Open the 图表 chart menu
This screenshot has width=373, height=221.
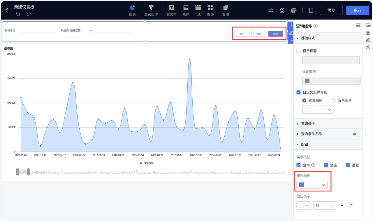[132, 10]
